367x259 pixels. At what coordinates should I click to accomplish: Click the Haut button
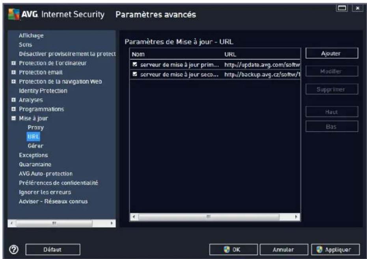pyautogui.click(x=332, y=112)
